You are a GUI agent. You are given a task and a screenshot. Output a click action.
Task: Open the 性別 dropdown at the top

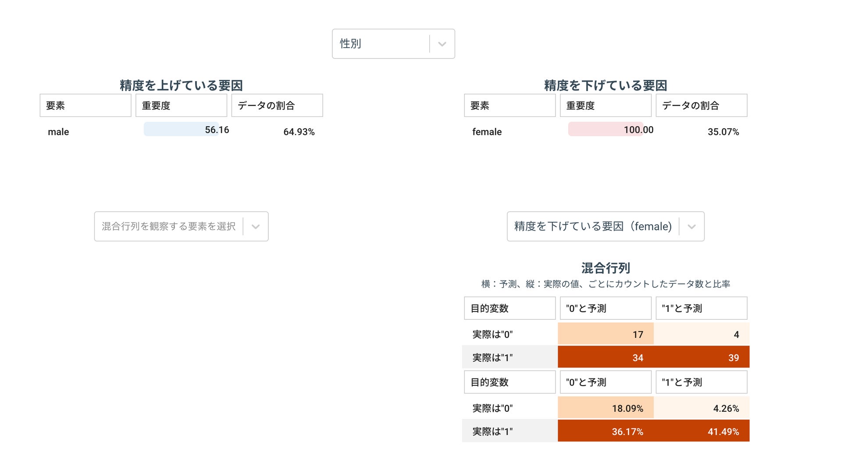pos(386,43)
